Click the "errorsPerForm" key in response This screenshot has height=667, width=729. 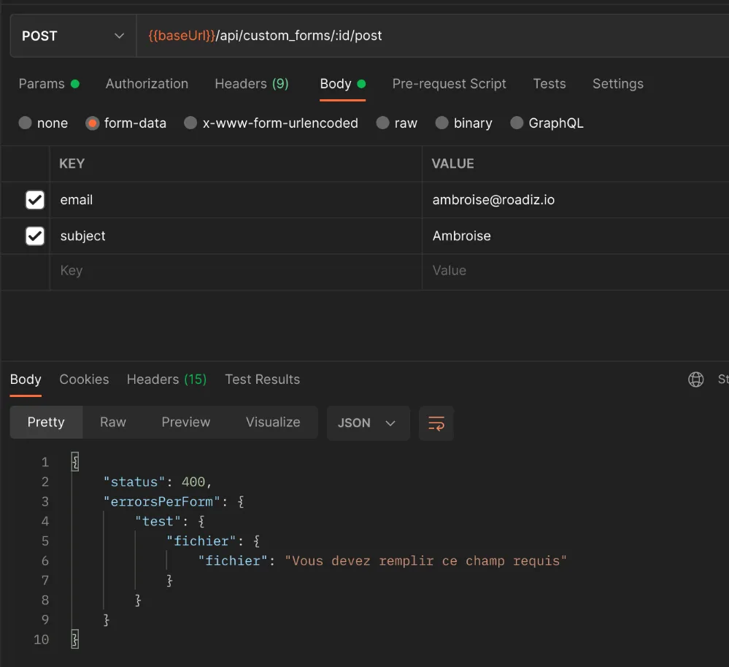tap(162, 501)
